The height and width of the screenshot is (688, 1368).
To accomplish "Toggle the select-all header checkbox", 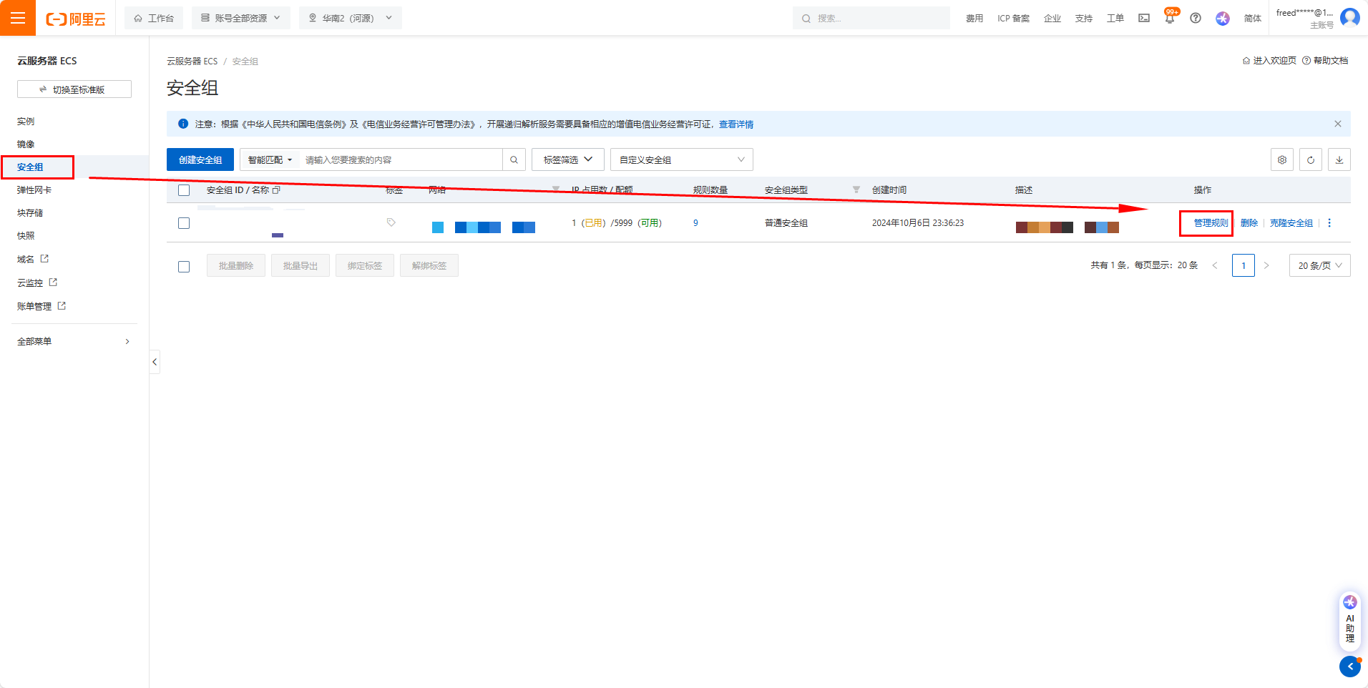I will (184, 190).
